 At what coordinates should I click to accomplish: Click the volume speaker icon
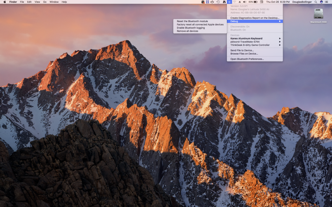coord(244,2)
